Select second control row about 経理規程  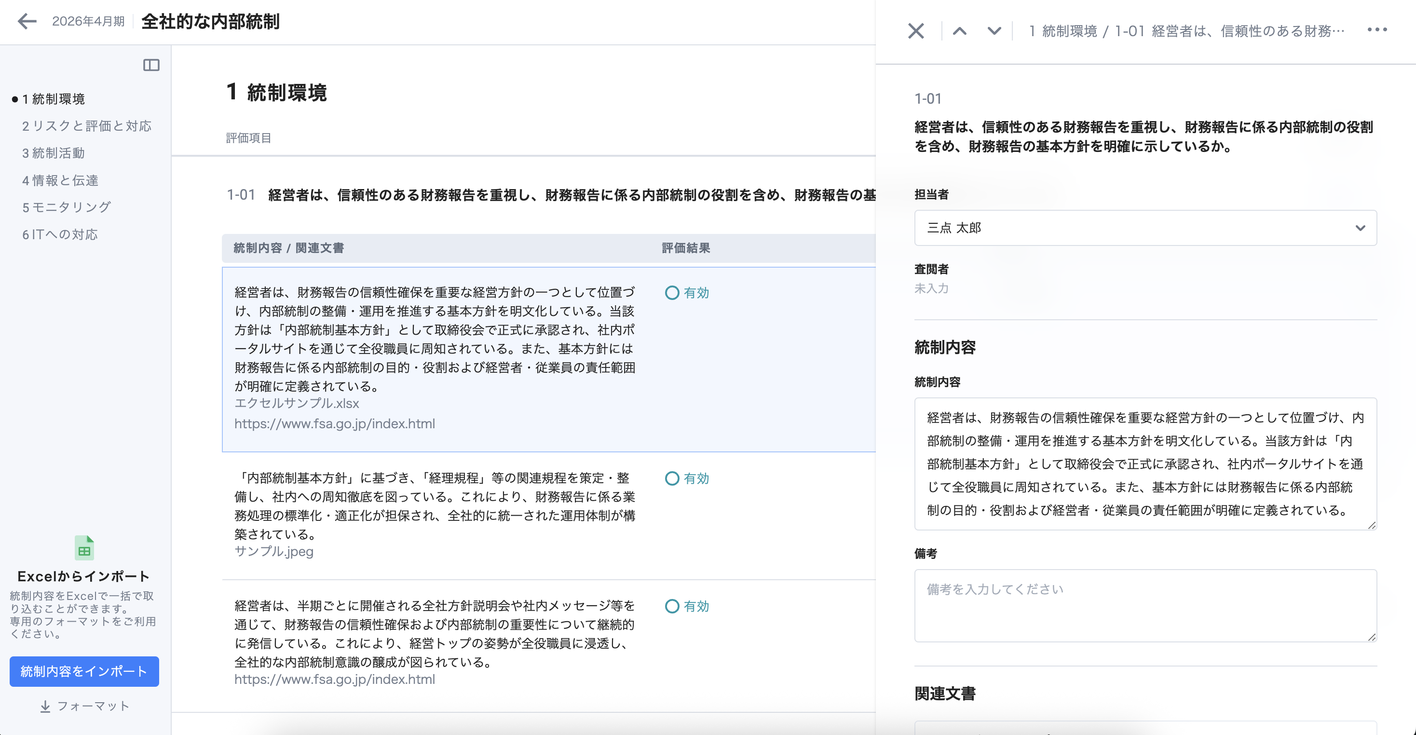coord(548,516)
